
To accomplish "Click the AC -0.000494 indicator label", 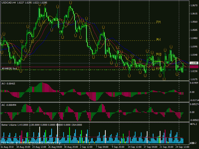I will click(9, 105).
